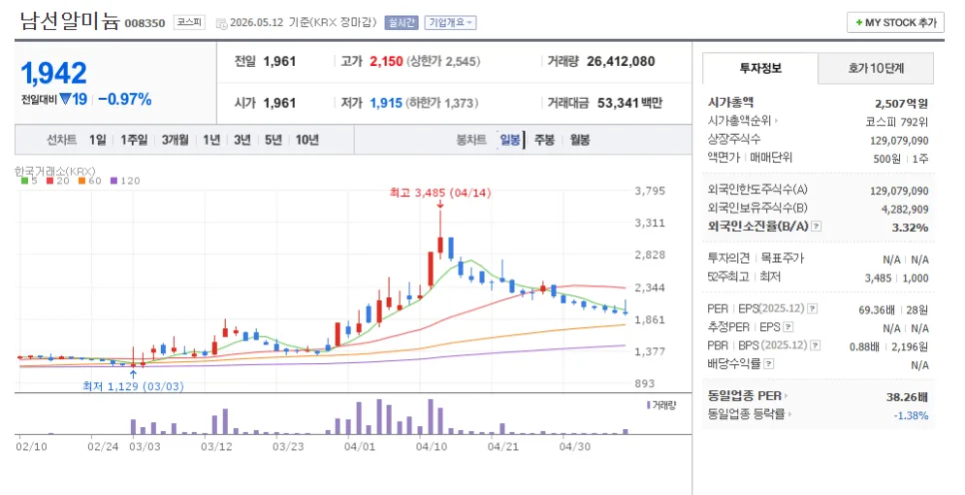Click the help icon next to 추정PER EPS
Screen dimensions: 965x495
pyautogui.click(x=788, y=327)
